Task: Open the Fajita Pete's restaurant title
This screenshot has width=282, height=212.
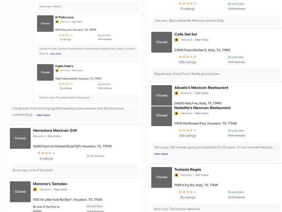Action: coord(64,66)
